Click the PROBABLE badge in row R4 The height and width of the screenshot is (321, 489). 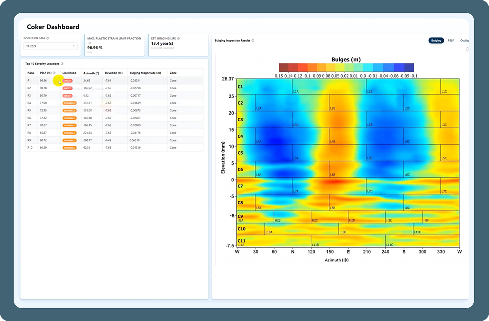pos(69,103)
